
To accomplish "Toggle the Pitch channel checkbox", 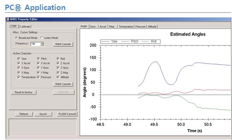I will [38, 59].
